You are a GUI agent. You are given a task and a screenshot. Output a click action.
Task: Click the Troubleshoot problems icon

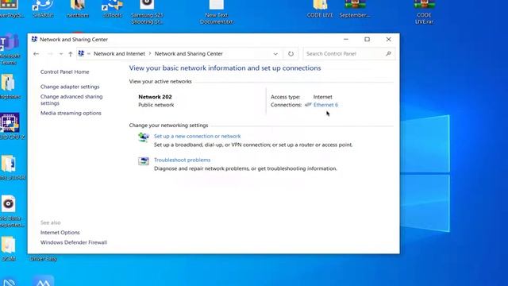[x=144, y=160]
